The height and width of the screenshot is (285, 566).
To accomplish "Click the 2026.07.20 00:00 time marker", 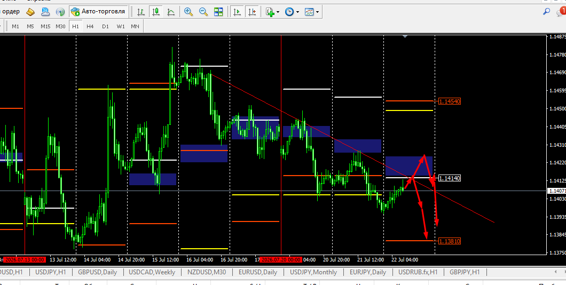I will [x=280, y=260].
